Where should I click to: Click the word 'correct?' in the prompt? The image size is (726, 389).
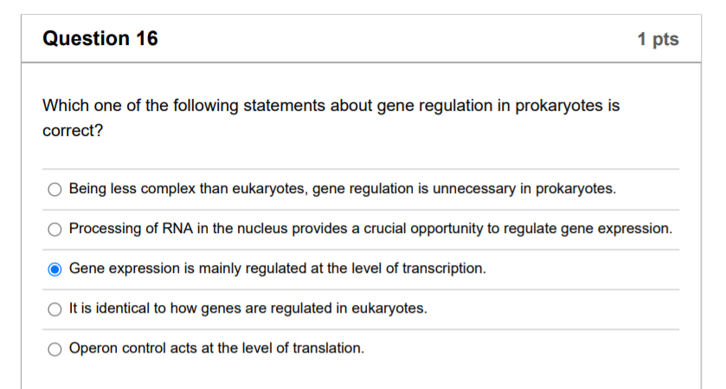(x=73, y=131)
